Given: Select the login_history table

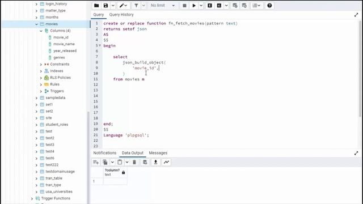Looking at the screenshot, I should tap(56, 4).
